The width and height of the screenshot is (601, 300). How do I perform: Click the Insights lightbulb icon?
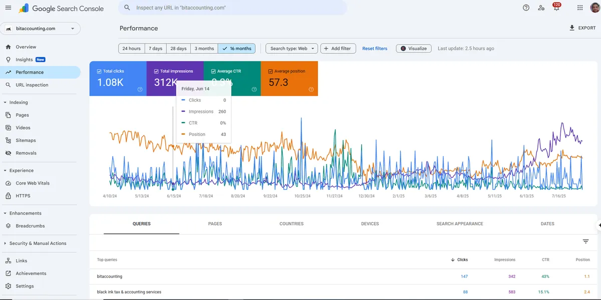coord(8,59)
